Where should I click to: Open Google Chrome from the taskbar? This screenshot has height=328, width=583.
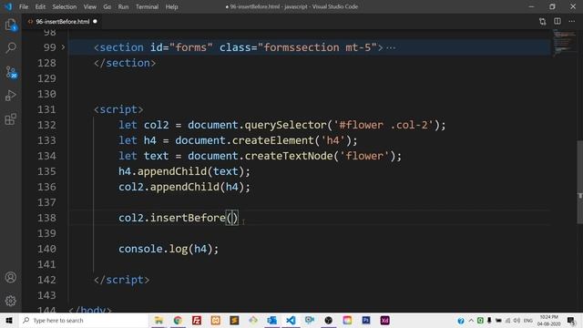(178, 320)
